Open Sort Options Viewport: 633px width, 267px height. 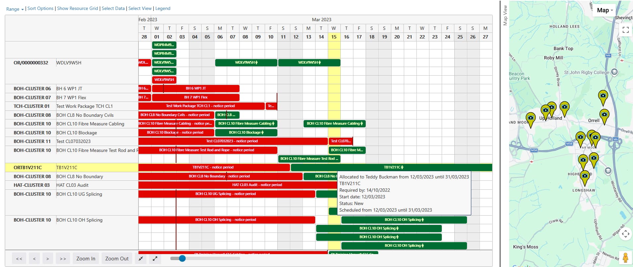[40, 8]
